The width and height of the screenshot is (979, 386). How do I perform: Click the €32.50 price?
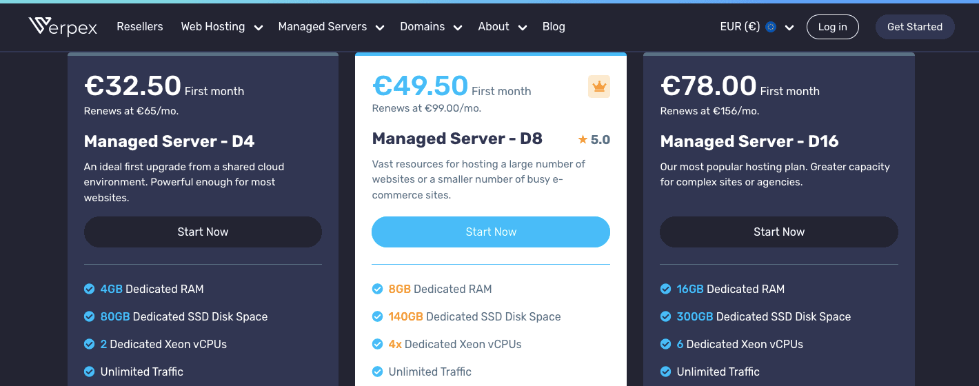(x=132, y=86)
